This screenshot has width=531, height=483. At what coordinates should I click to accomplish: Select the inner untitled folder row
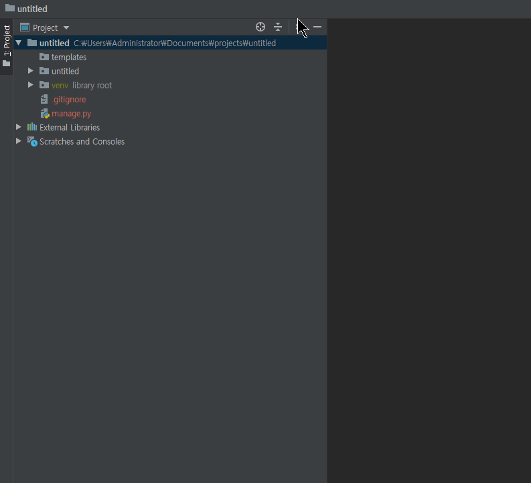coord(170,71)
